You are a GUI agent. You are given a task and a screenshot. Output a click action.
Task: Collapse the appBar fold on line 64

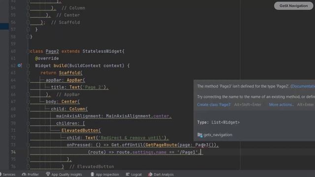pyautogui.click(x=29, y=80)
